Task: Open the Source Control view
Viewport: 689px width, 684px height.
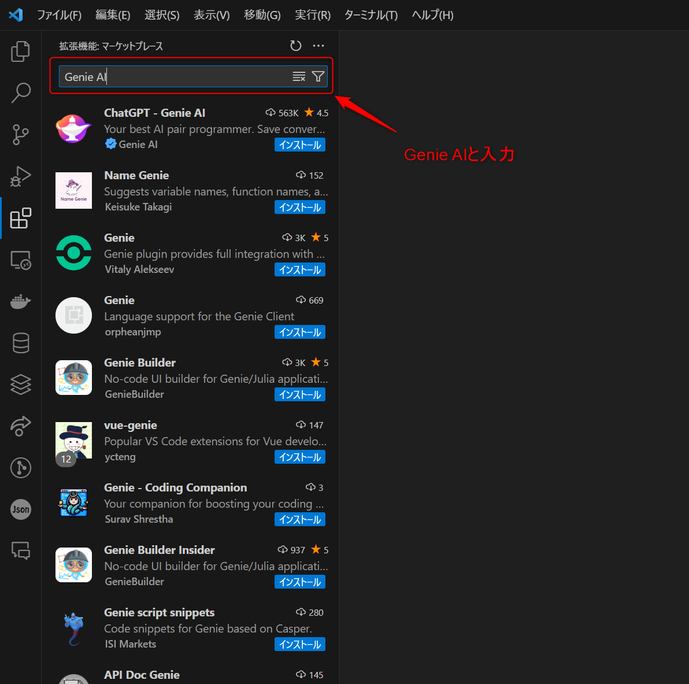Action: coord(20,135)
